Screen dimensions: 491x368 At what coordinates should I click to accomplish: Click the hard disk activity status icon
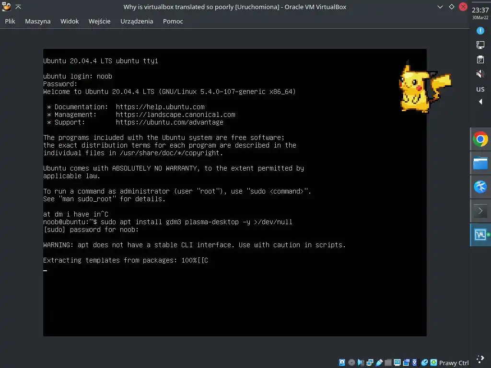tap(342, 363)
